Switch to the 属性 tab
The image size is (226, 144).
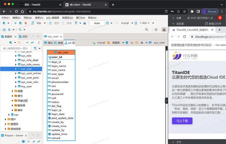tap(49, 43)
